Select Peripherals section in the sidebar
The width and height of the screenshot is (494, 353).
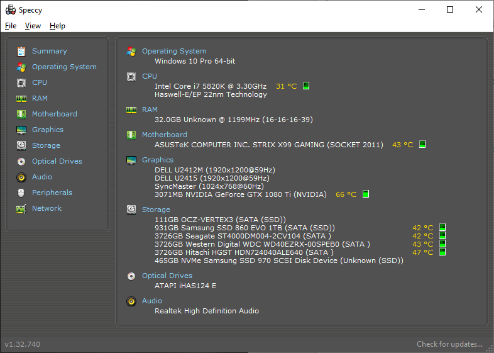tap(52, 193)
